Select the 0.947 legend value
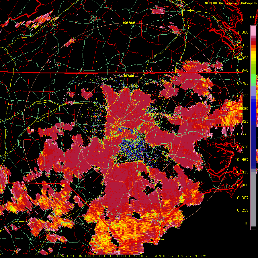Viewport: 258px width, 258px height. [x=243, y=45]
